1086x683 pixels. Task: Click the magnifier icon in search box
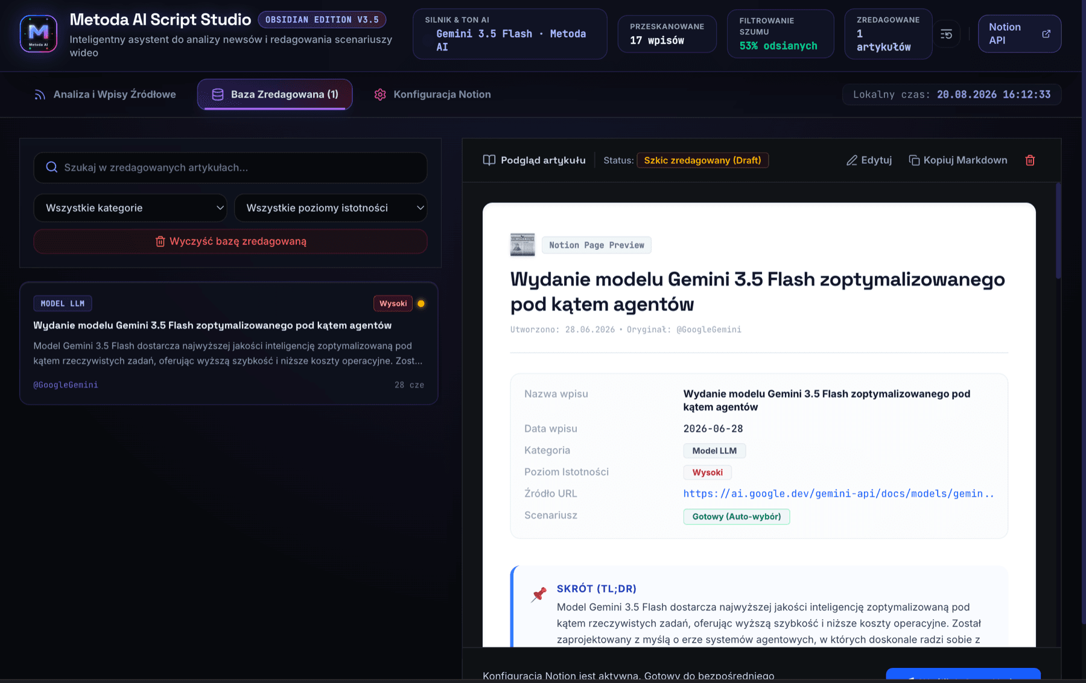click(52, 167)
